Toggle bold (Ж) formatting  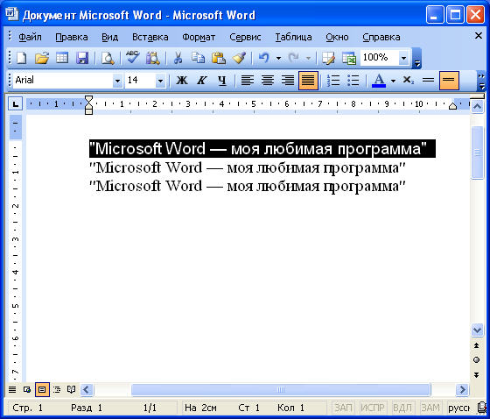pos(182,81)
